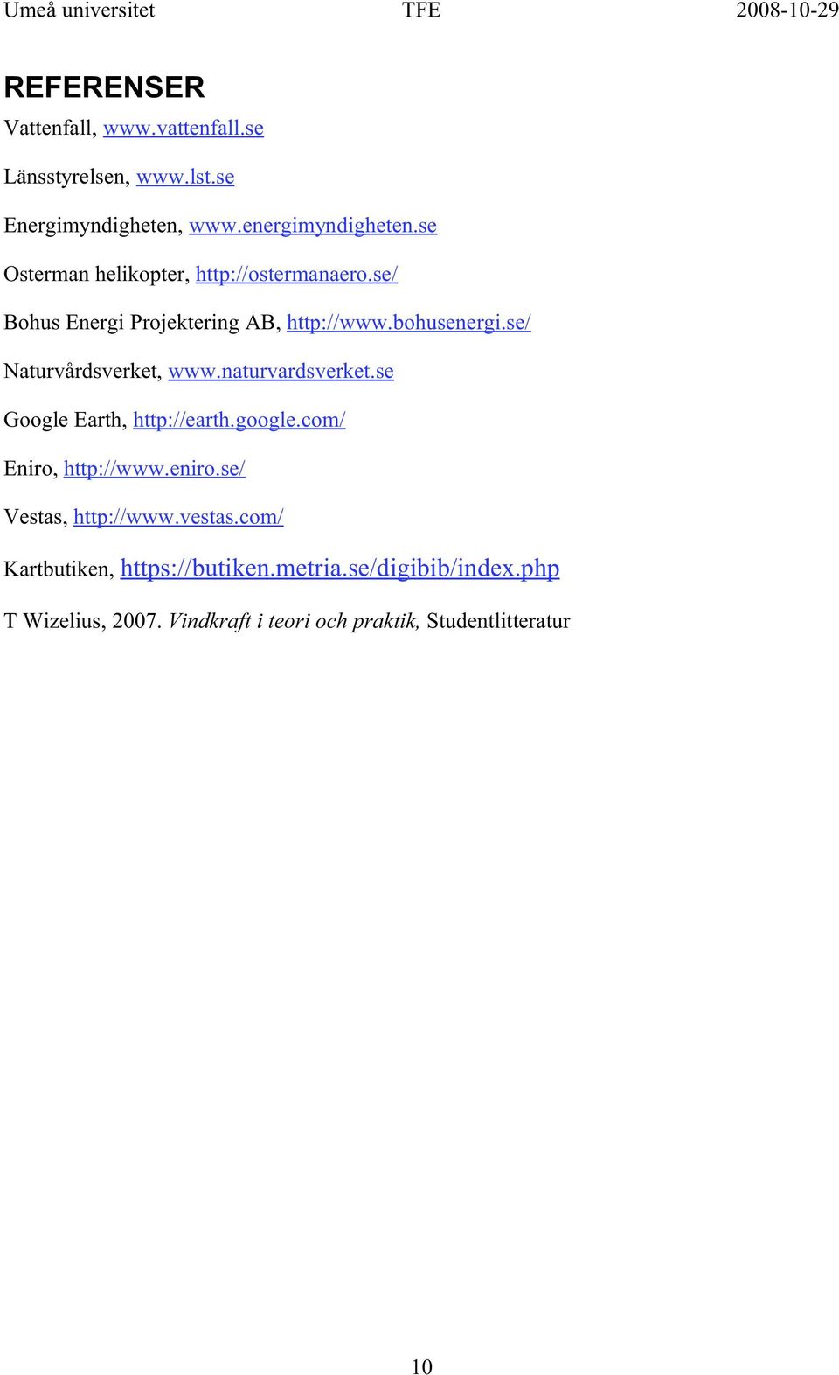Follow the www.vestas.com link
Image resolution: width=839 pixels, height=1375 pixels.
(x=178, y=517)
